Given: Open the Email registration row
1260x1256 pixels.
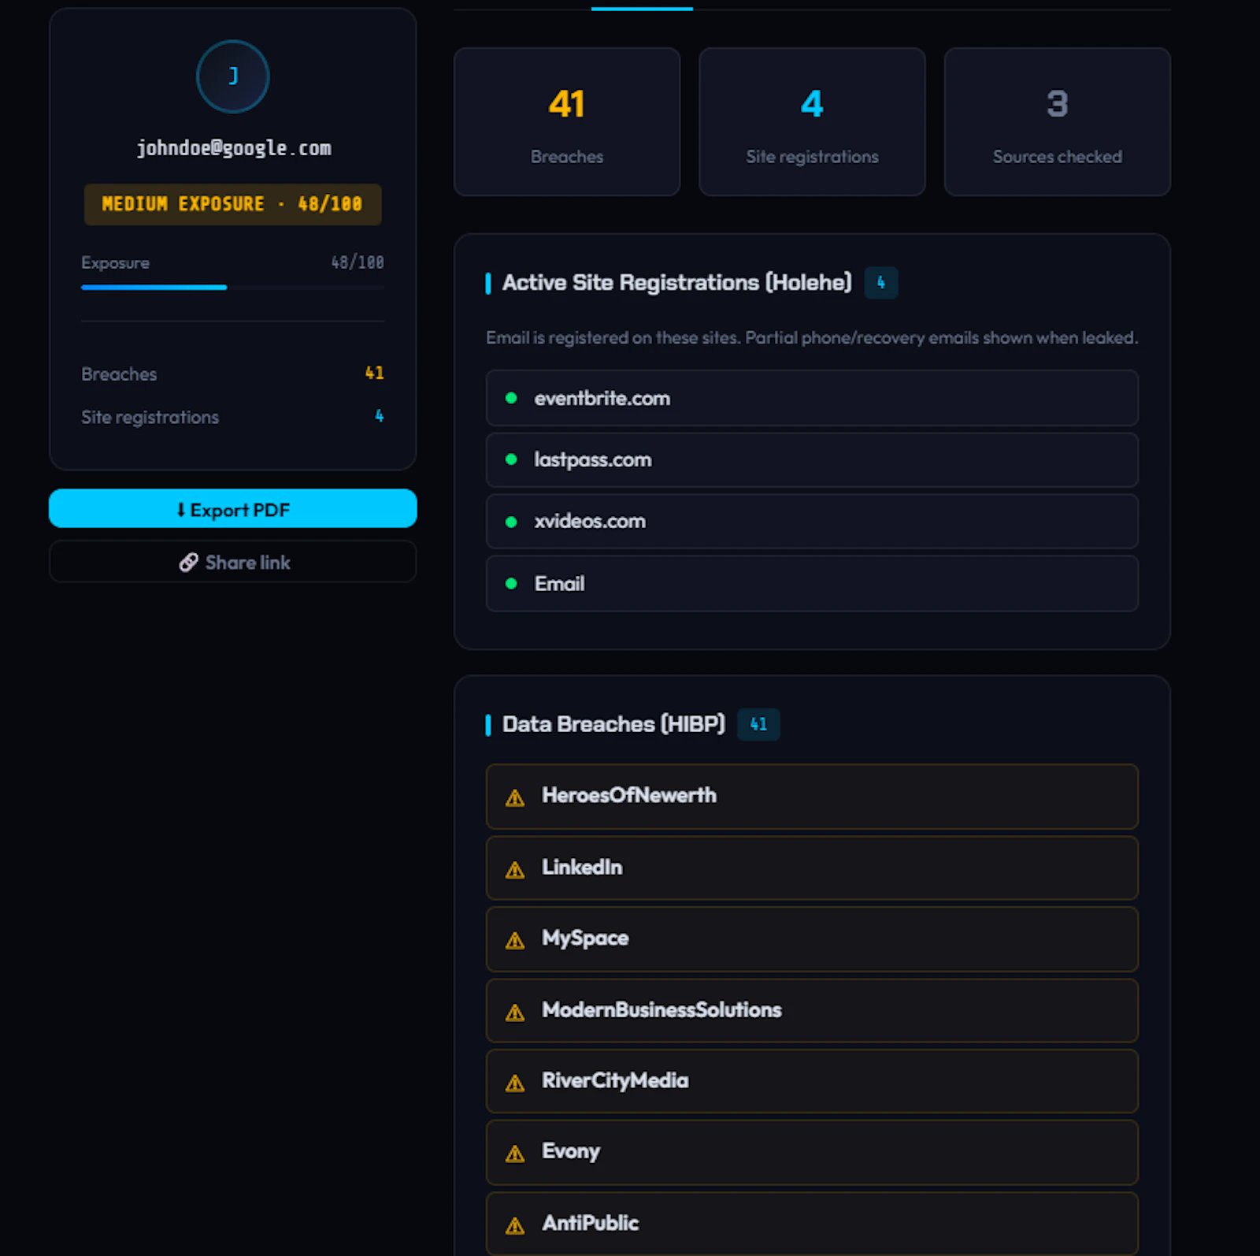Looking at the screenshot, I should (812, 583).
